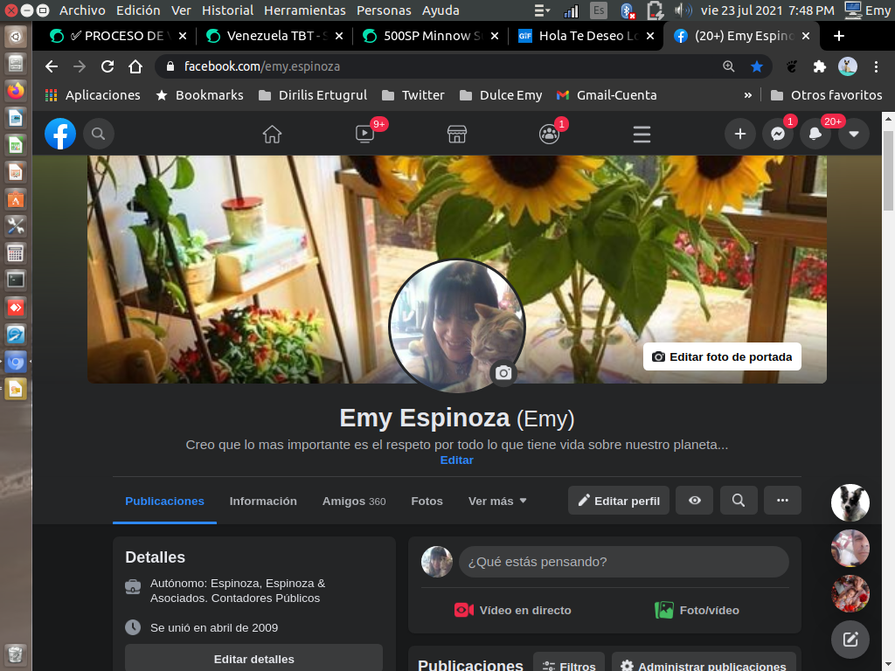Open the system volume indicator
The width and height of the screenshot is (895, 671).
pyautogui.click(x=683, y=10)
